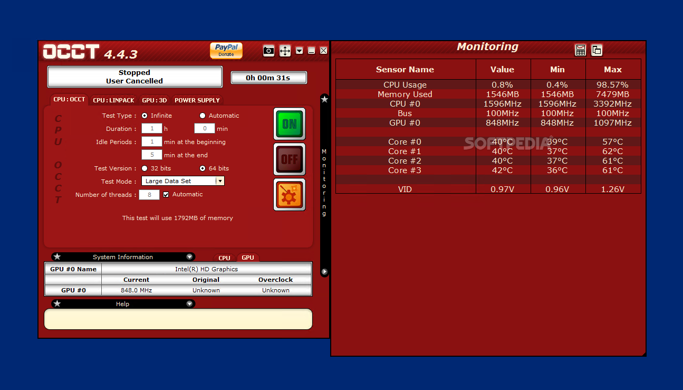Collapse the System Information panel arrow
The width and height of the screenshot is (683, 390).
189,257
